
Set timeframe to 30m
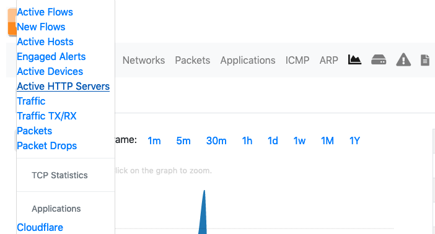point(216,141)
